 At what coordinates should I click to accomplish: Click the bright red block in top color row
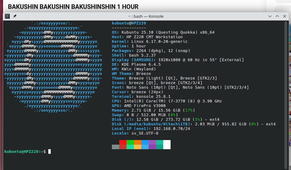pos(123,142)
